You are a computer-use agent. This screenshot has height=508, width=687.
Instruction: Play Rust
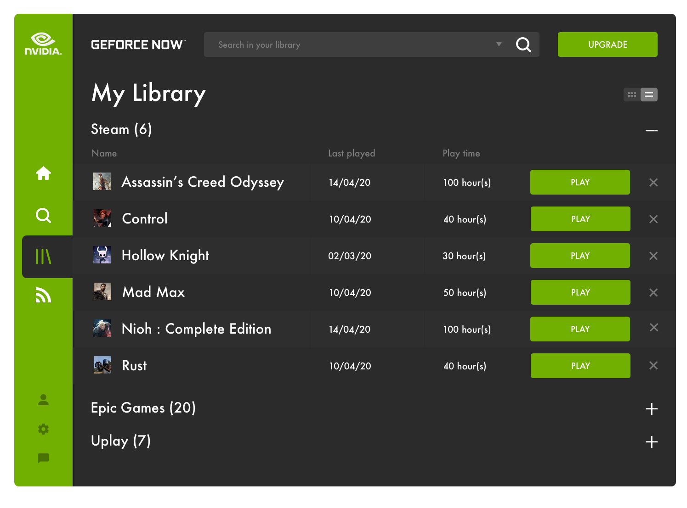pos(580,366)
